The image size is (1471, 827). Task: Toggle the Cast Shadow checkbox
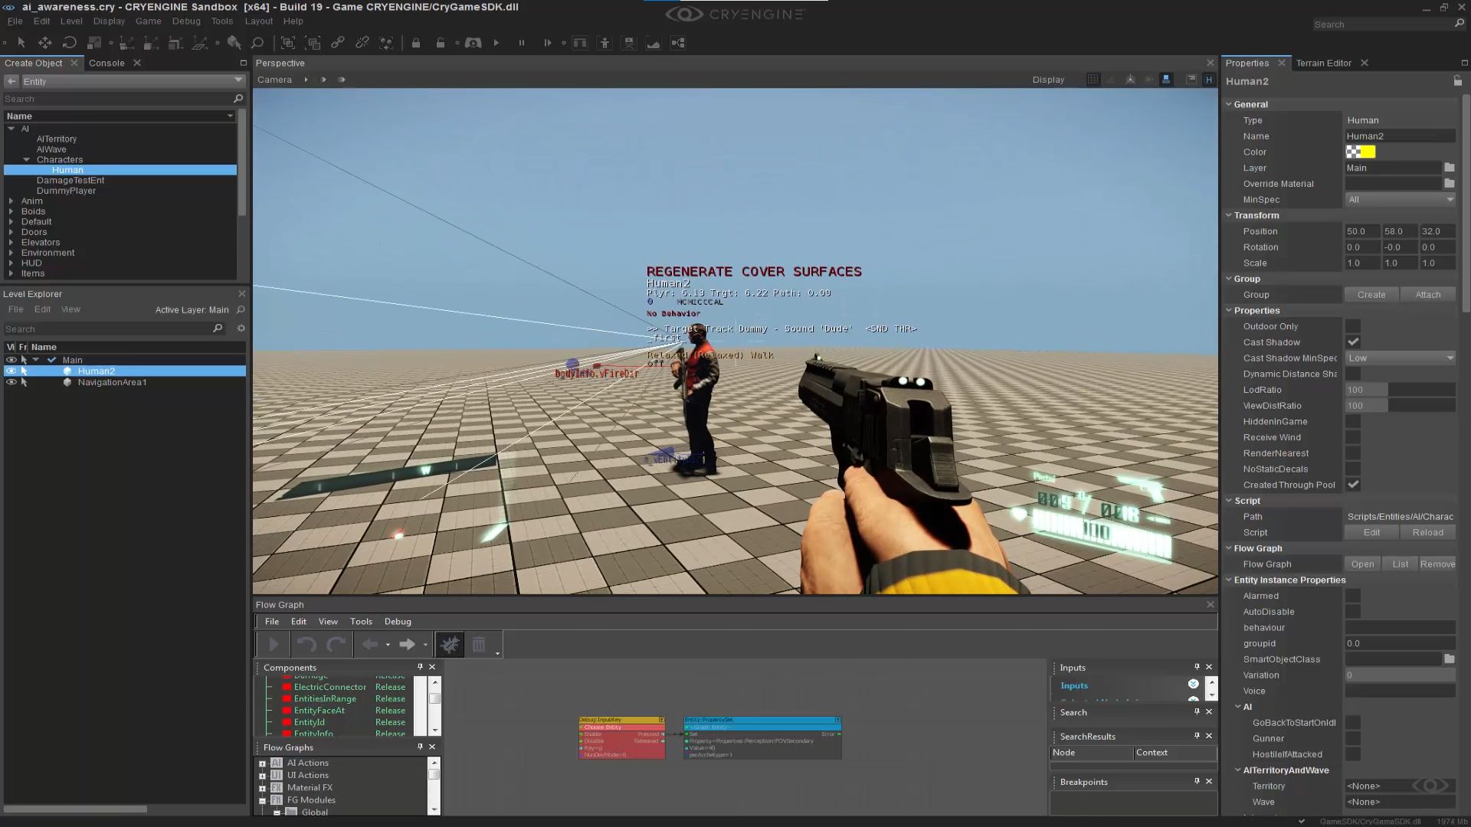[x=1353, y=342]
